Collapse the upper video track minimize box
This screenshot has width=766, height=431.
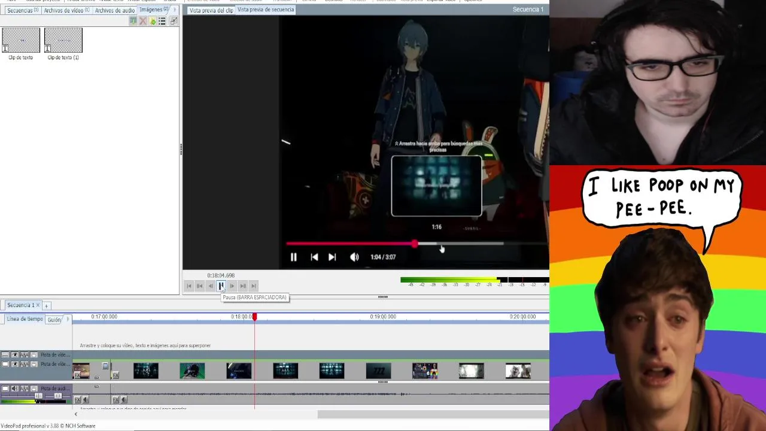5,355
